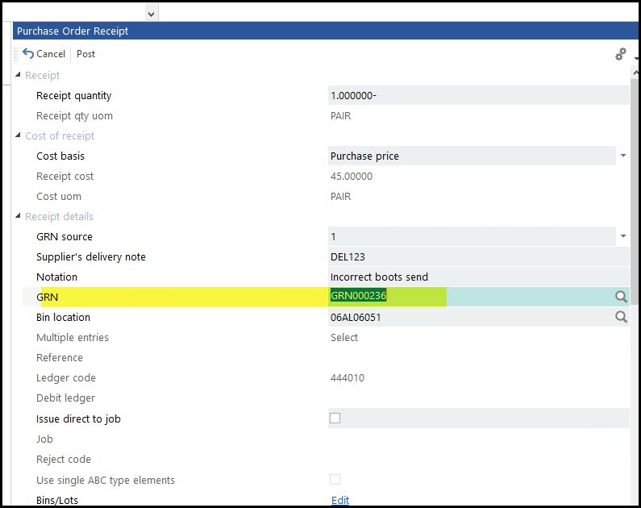Click the Receipt quantity input field
The image size is (641, 508).
click(x=476, y=95)
